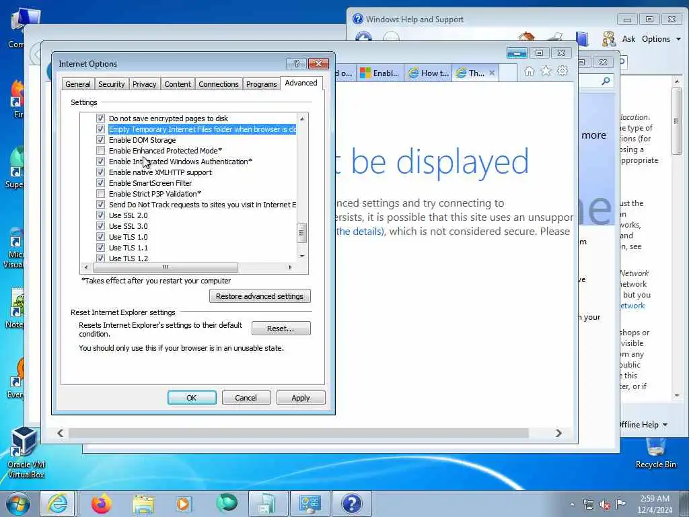Open Oracle VM VirtualBox desktop shortcut

coord(26,453)
